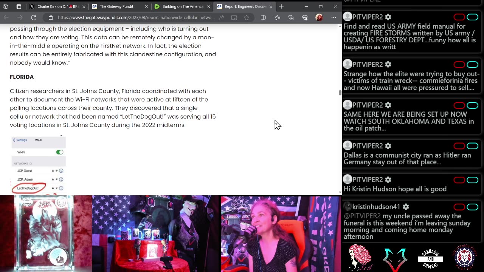Click the page scrollbar down arrow
The image size is (484, 272).
click(340, 192)
